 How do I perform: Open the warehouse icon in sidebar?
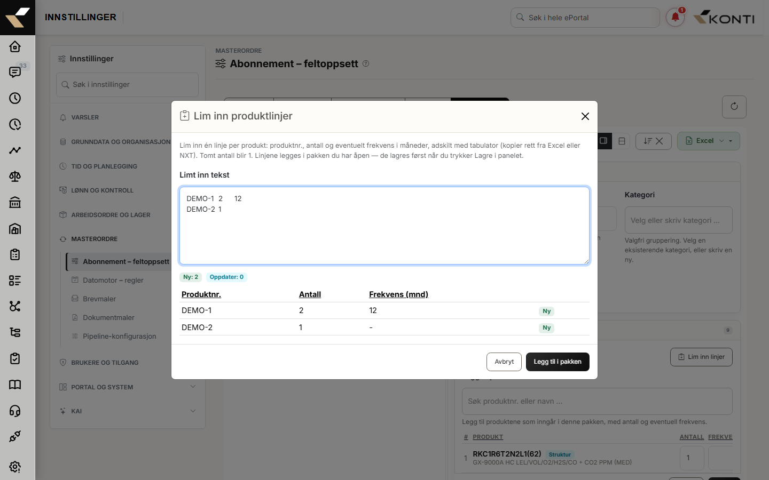click(x=15, y=229)
